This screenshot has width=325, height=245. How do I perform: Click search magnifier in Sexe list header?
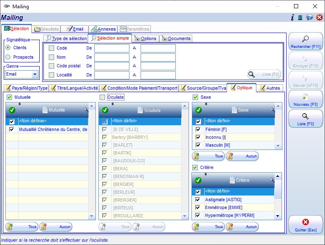(x=272, y=110)
